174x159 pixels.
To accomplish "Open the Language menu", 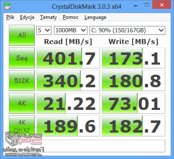I will (x=95, y=17).
